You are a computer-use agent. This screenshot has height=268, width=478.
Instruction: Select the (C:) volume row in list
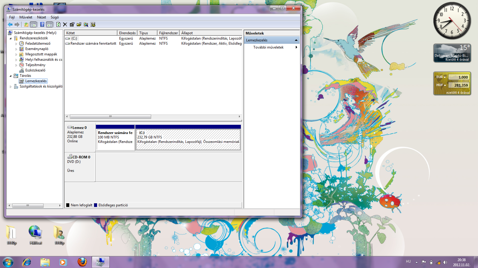click(153, 38)
